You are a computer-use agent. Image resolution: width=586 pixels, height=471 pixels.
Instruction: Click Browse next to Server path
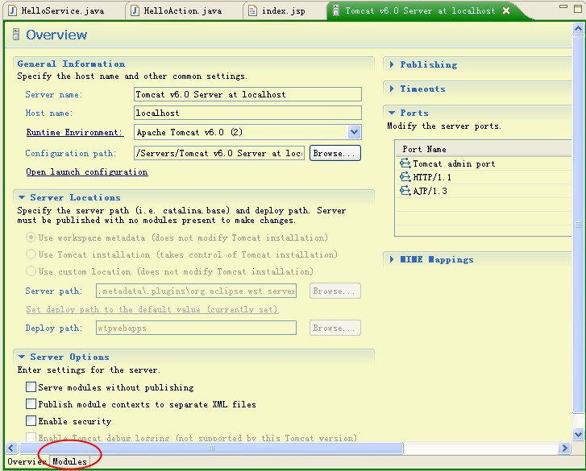pos(335,291)
